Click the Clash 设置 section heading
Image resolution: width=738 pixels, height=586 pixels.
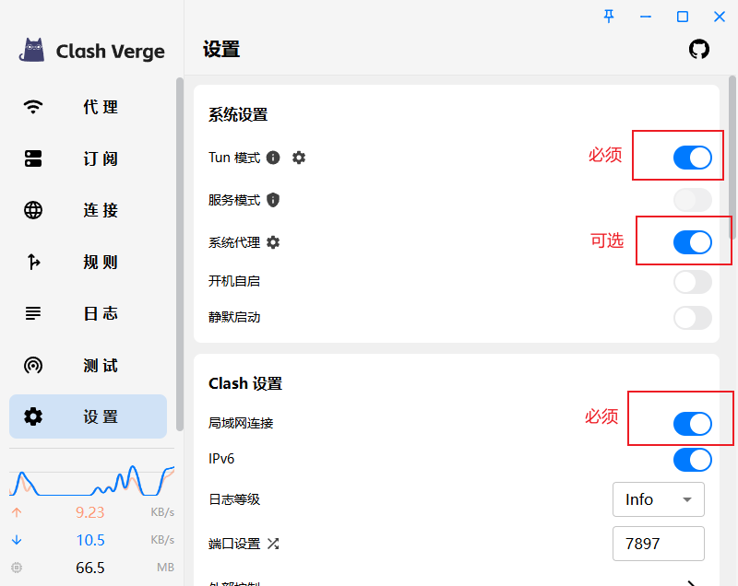pos(245,383)
